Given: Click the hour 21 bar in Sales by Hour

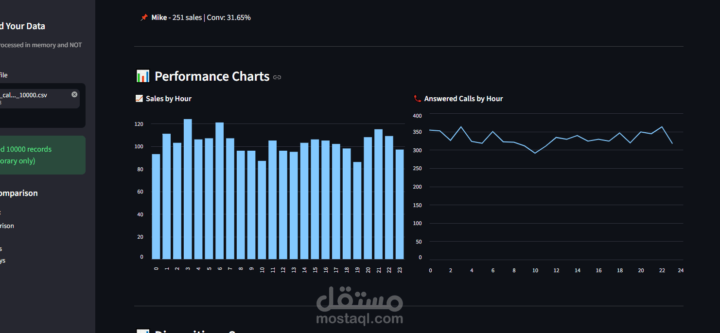Looking at the screenshot, I should click(378, 194).
